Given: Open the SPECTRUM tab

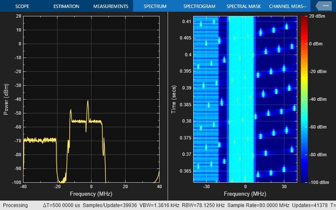Looking at the screenshot, I should [x=155, y=6].
